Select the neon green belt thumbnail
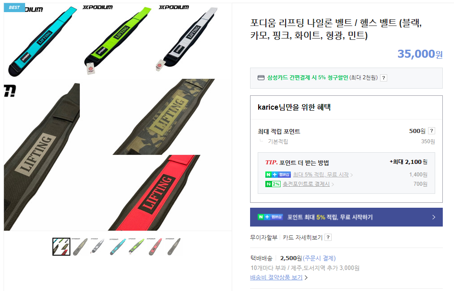 tap(137, 247)
